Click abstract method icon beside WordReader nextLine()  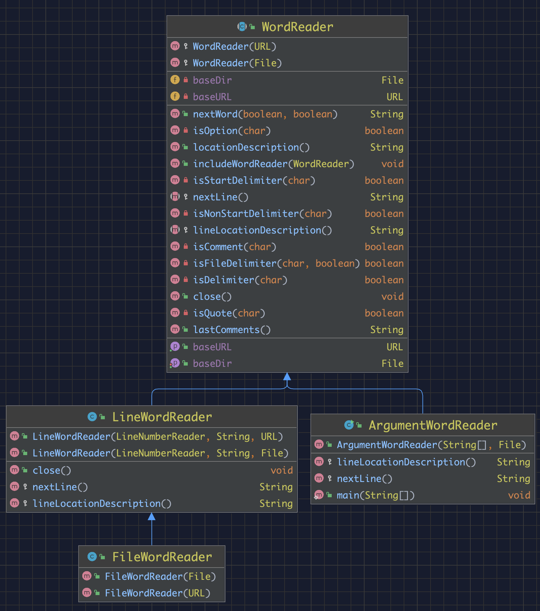(175, 197)
